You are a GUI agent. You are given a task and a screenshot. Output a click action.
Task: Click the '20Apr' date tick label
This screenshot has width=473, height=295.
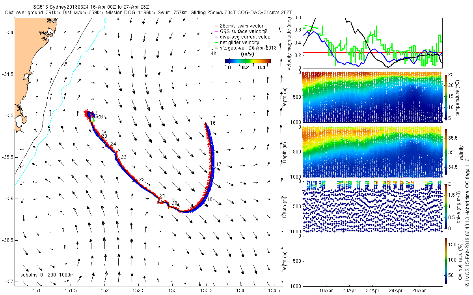(350, 291)
